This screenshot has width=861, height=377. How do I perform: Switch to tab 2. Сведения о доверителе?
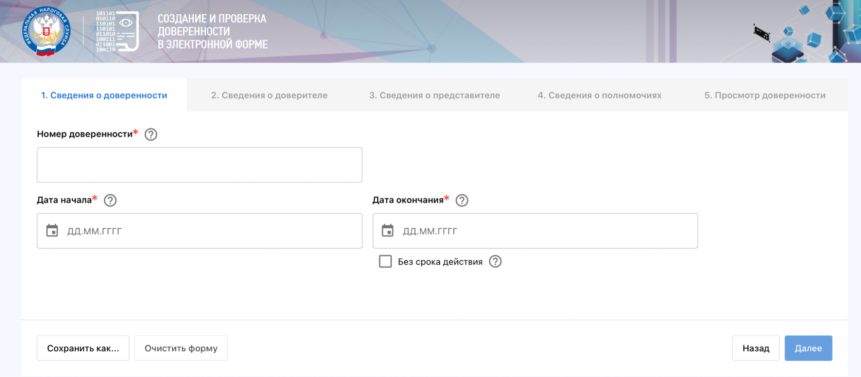[269, 95]
